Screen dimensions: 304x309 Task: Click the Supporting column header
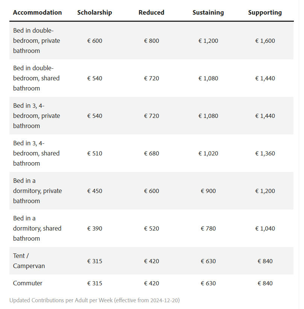265,12
